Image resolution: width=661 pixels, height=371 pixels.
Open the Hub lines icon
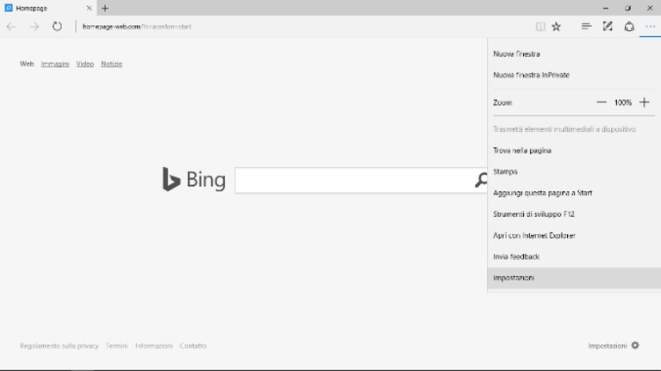click(x=586, y=27)
